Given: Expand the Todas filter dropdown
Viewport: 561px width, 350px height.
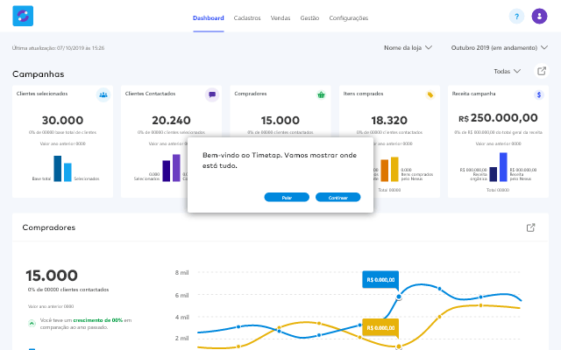Looking at the screenshot, I should (508, 71).
